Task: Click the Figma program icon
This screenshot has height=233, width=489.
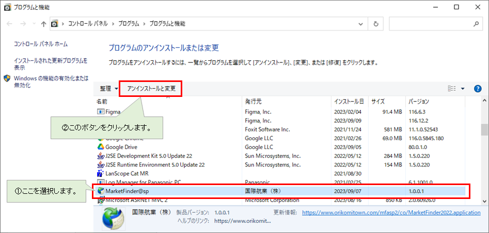Action: (101, 111)
